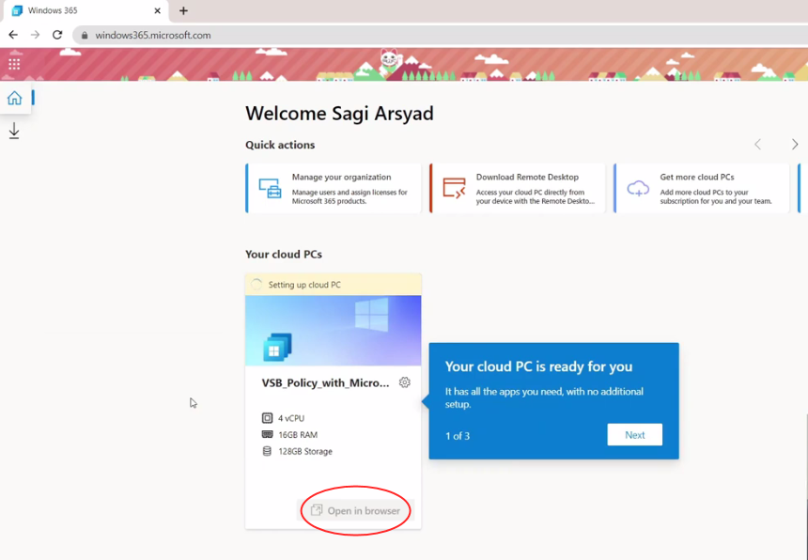Go to Home in left sidebar
The width and height of the screenshot is (808, 560).
tap(14, 98)
